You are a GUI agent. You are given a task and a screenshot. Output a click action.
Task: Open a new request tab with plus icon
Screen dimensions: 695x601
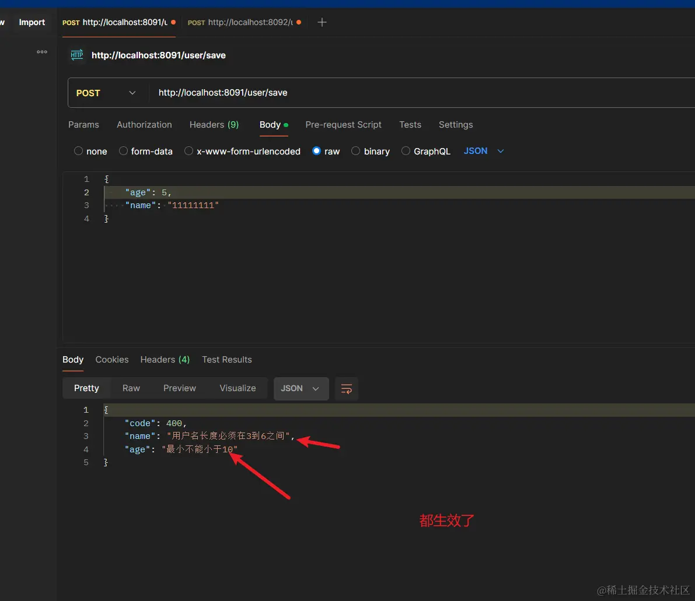click(322, 22)
